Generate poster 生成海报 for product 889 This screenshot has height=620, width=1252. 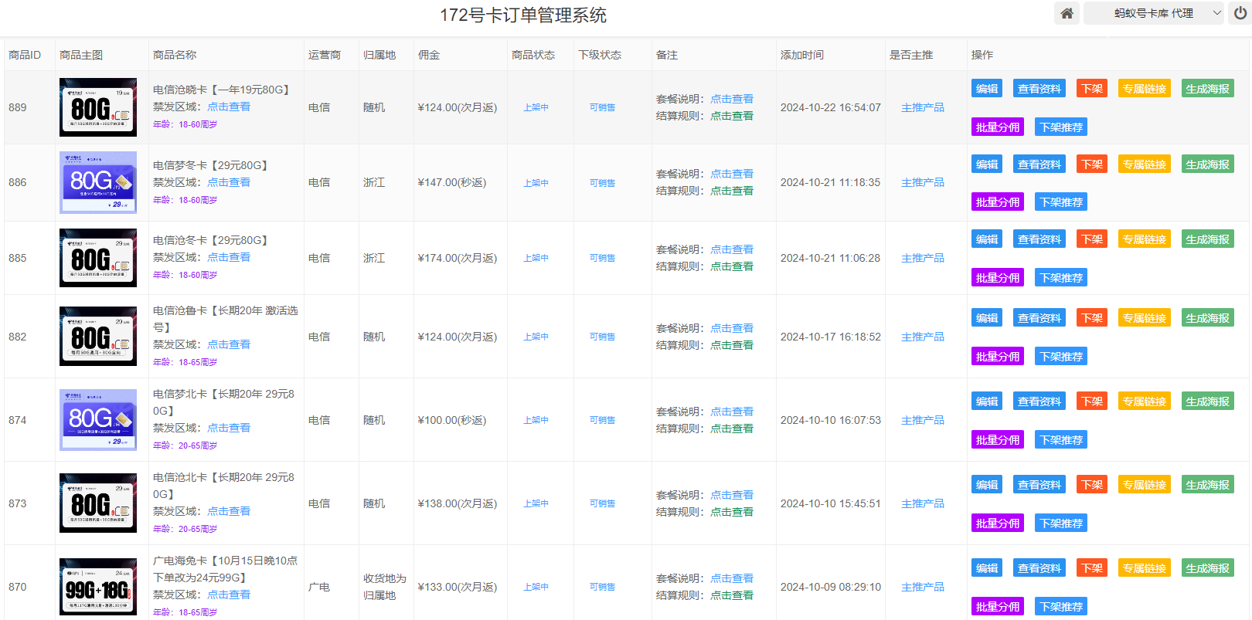1208,89
